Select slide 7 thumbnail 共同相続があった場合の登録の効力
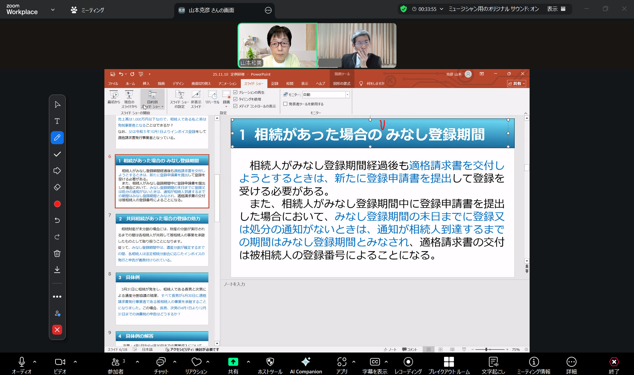 (162, 240)
